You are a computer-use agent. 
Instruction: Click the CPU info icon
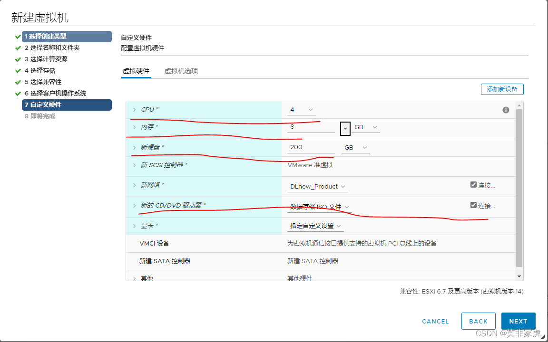tap(506, 110)
